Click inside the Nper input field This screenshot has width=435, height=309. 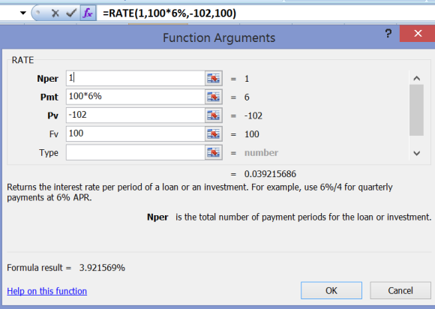(x=136, y=78)
